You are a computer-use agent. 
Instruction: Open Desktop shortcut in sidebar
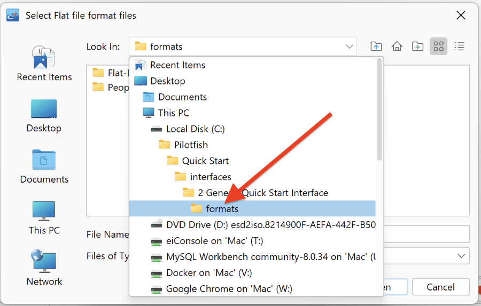44,115
